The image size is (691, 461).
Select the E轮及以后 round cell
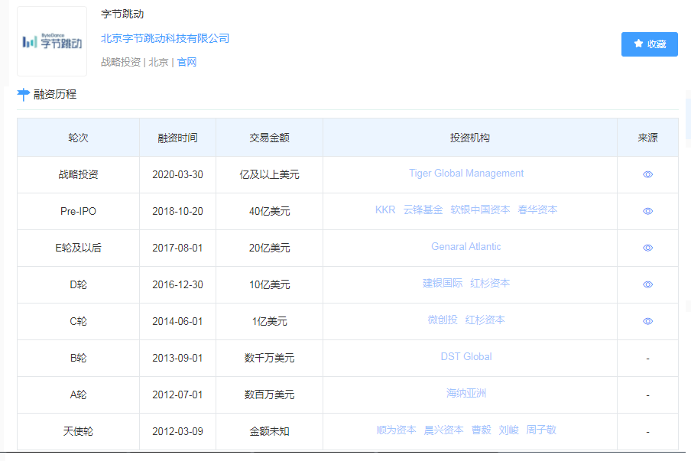(x=79, y=248)
